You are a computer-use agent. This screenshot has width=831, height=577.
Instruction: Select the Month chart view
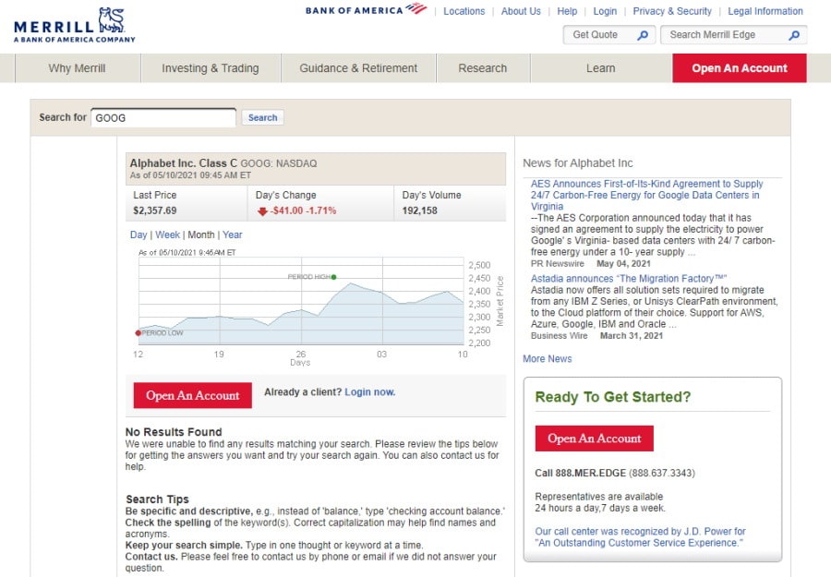201,234
